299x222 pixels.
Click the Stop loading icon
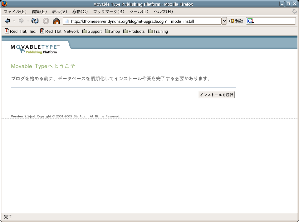click(x=46, y=21)
